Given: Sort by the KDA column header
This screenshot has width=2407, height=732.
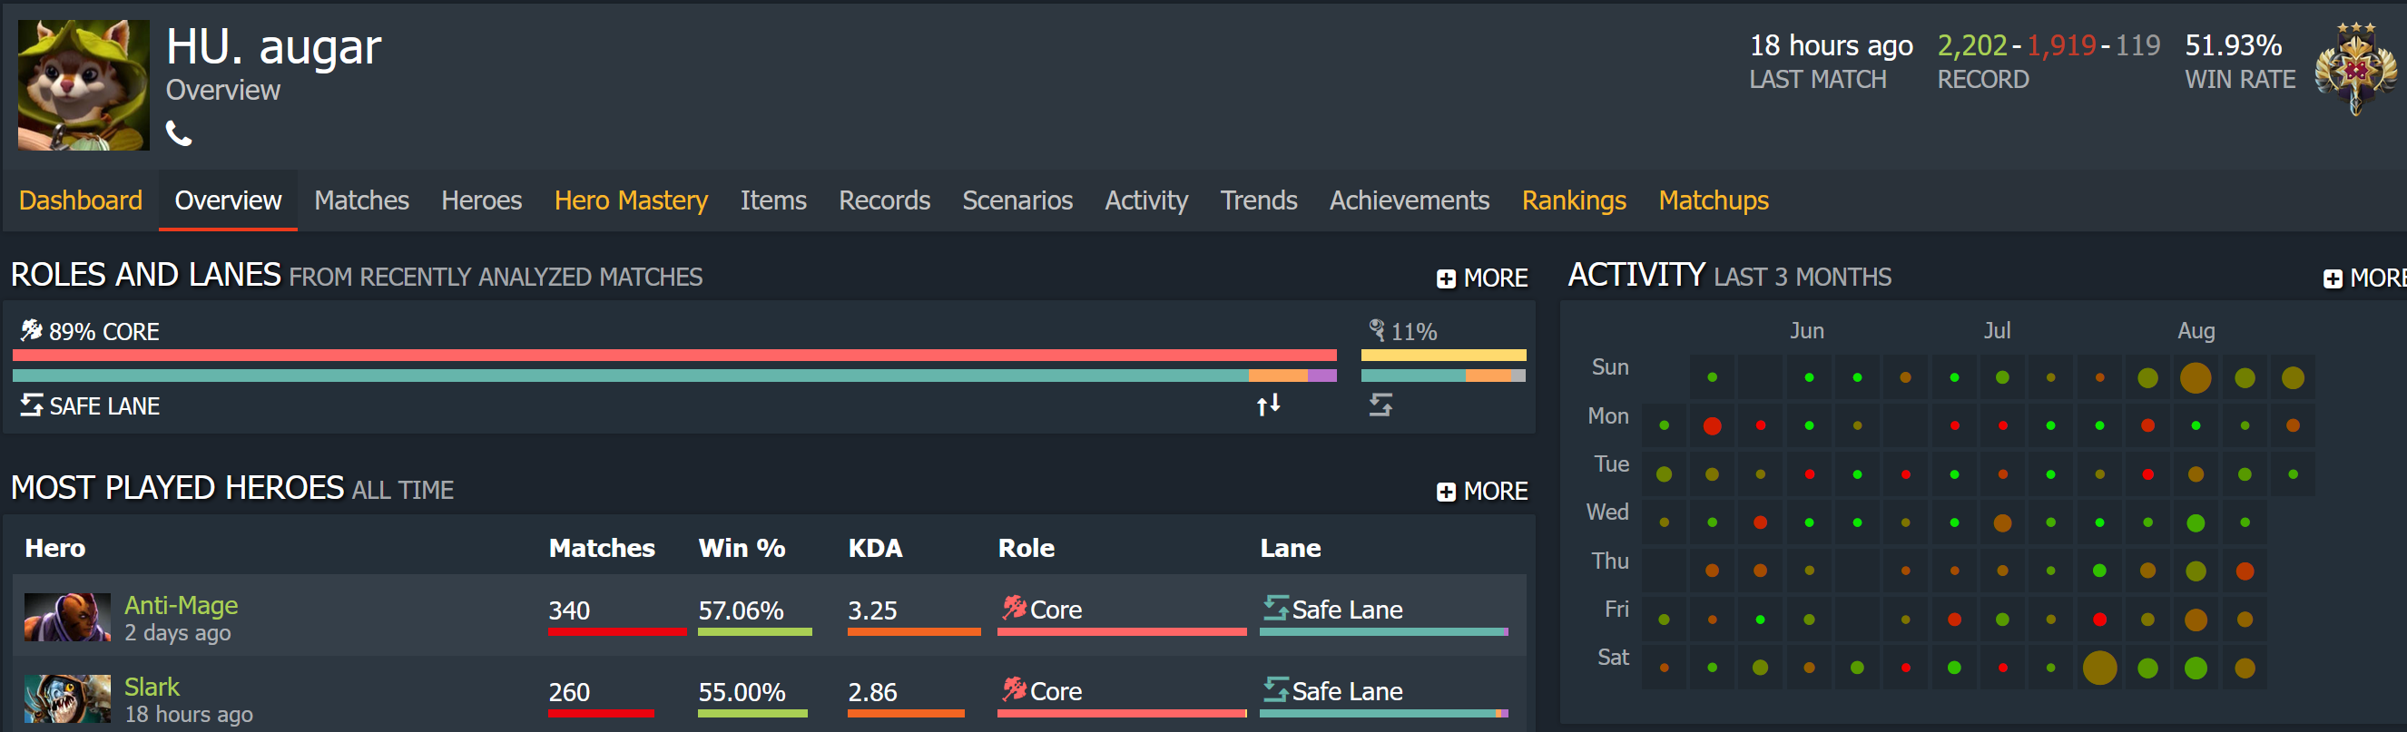Looking at the screenshot, I should (875, 548).
